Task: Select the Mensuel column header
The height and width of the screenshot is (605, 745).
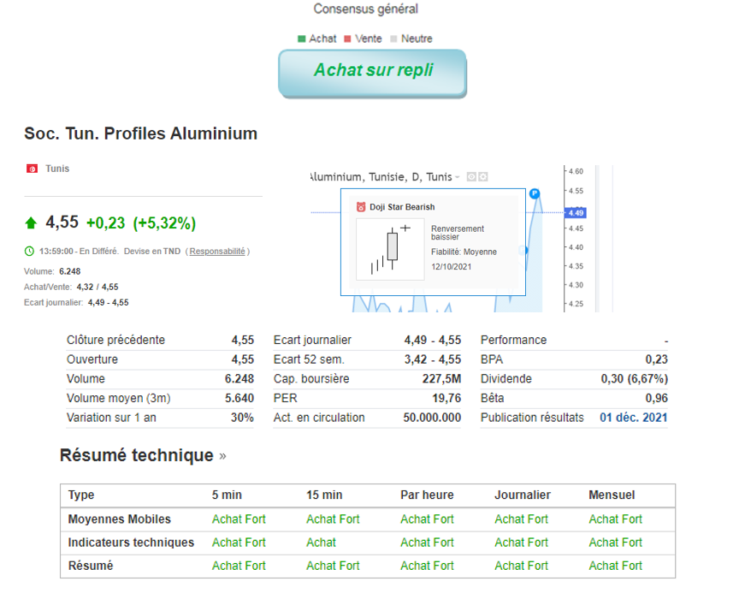Action: 612,495
